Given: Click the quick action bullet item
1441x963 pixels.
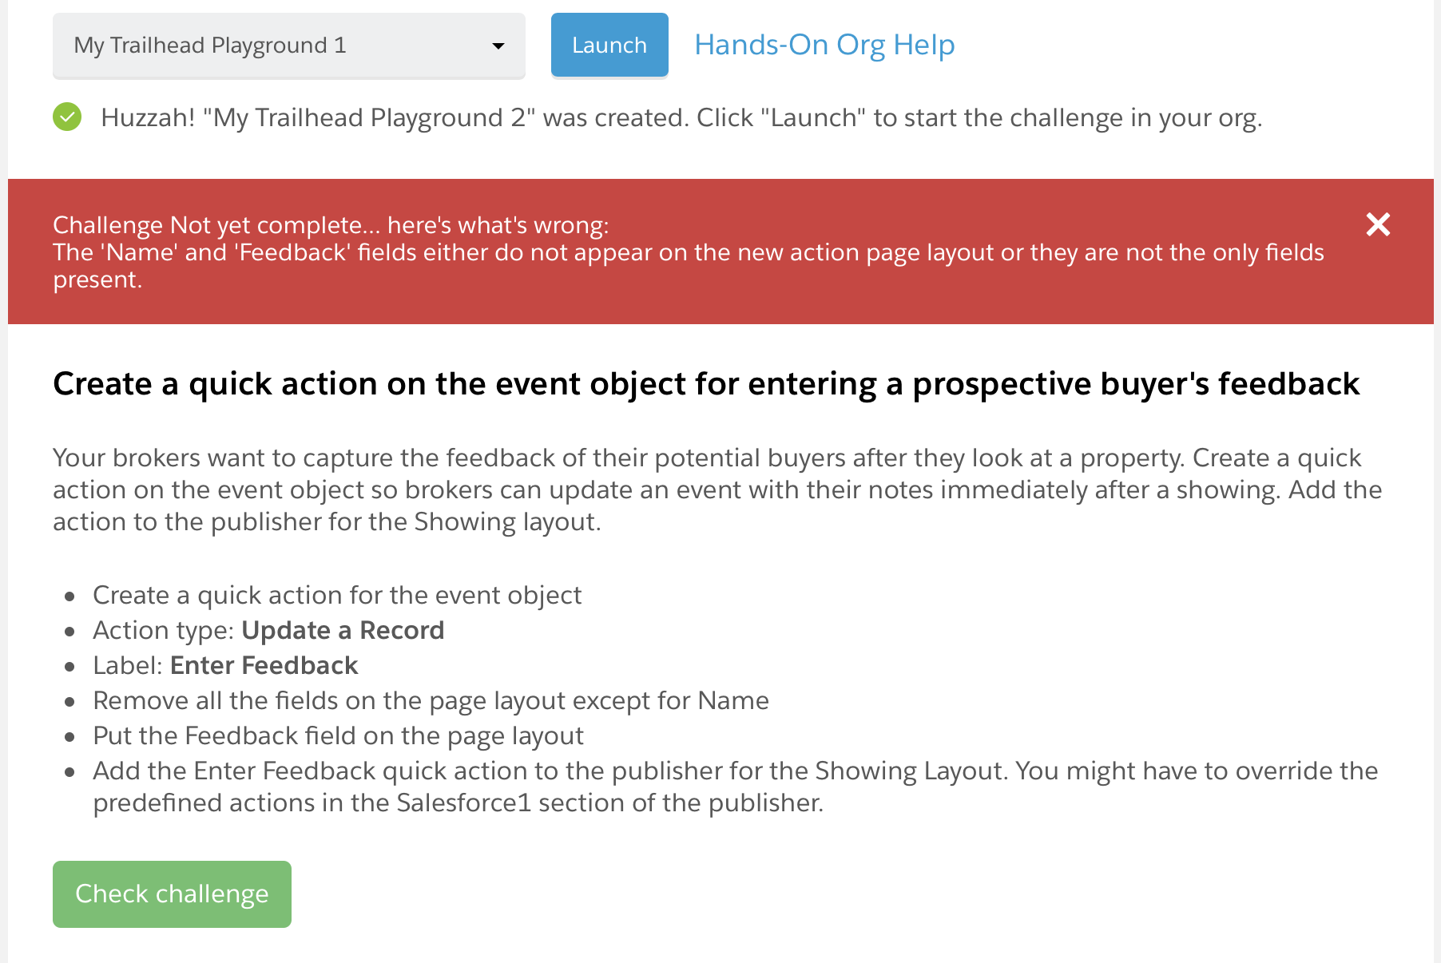Looking at the screenshot, I should pyautogui.click(x=337, y=595).
